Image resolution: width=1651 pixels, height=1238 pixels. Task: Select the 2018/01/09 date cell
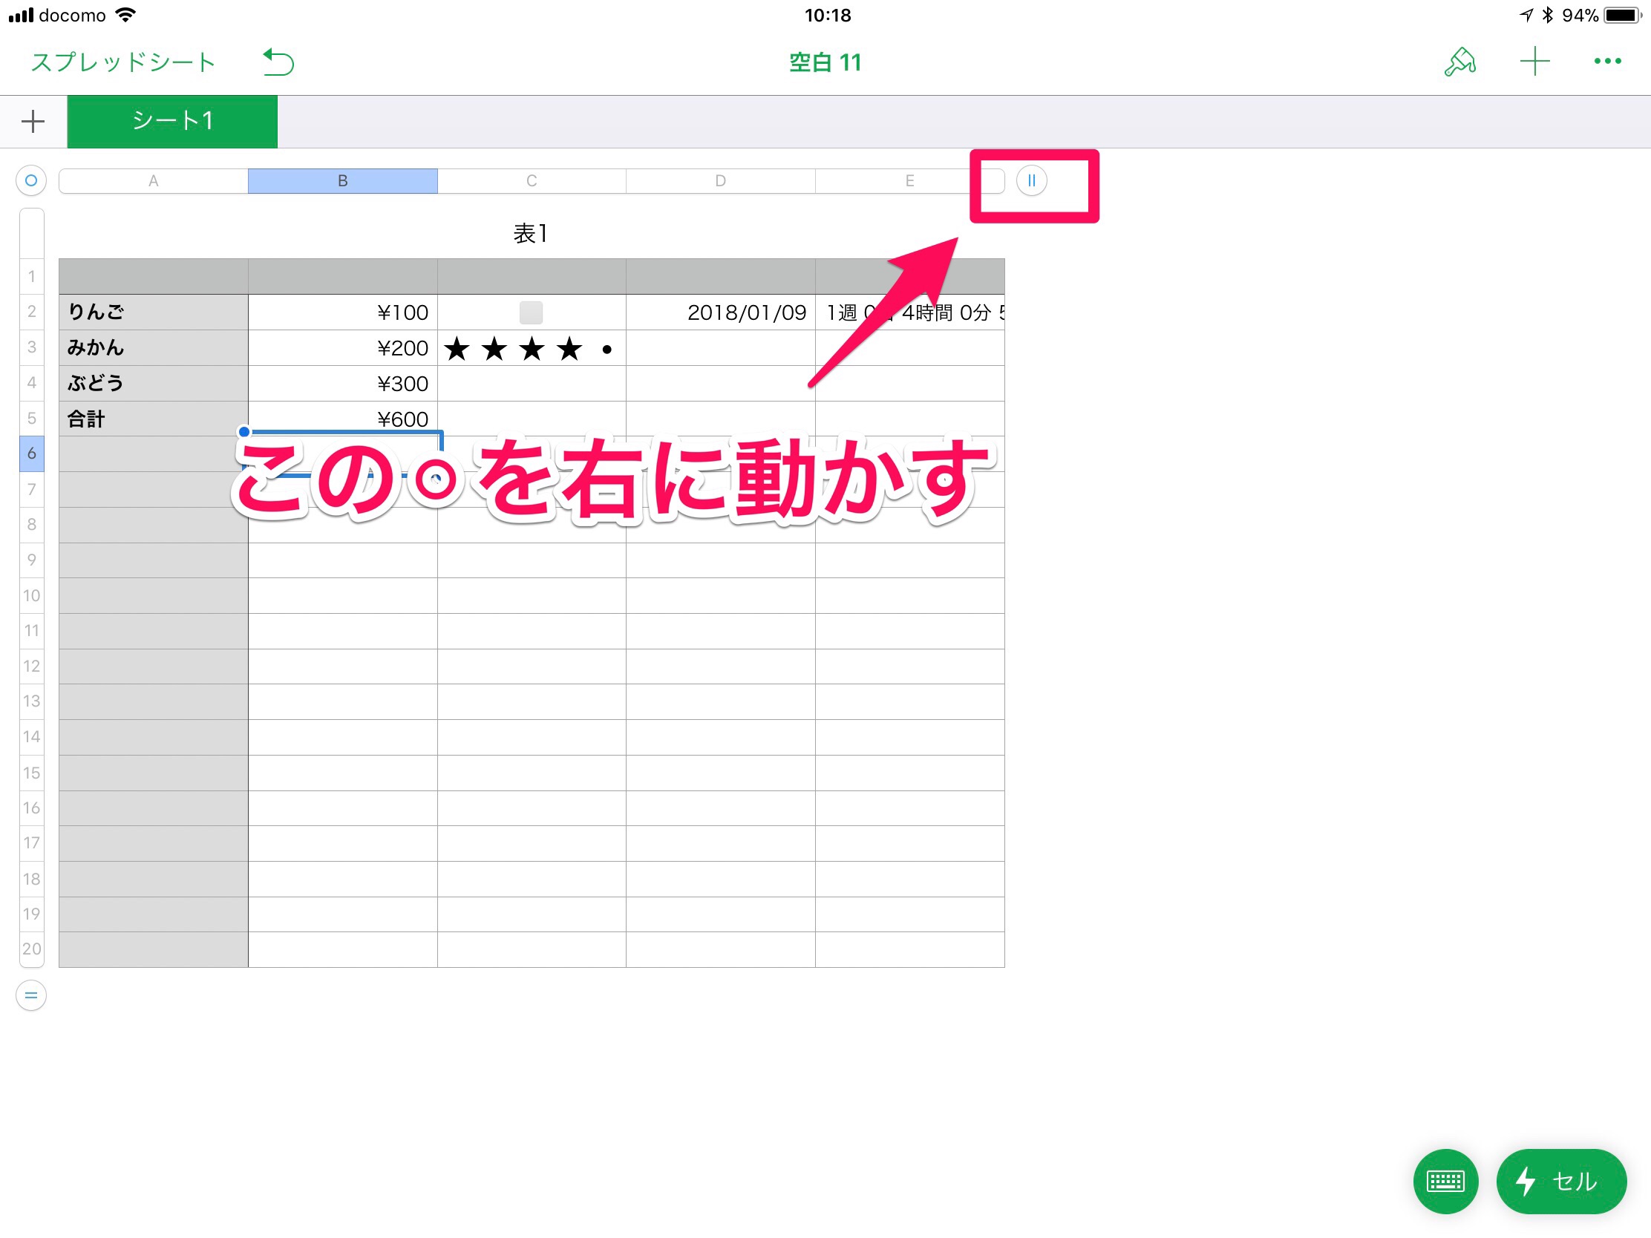click(x=720, y=312)
